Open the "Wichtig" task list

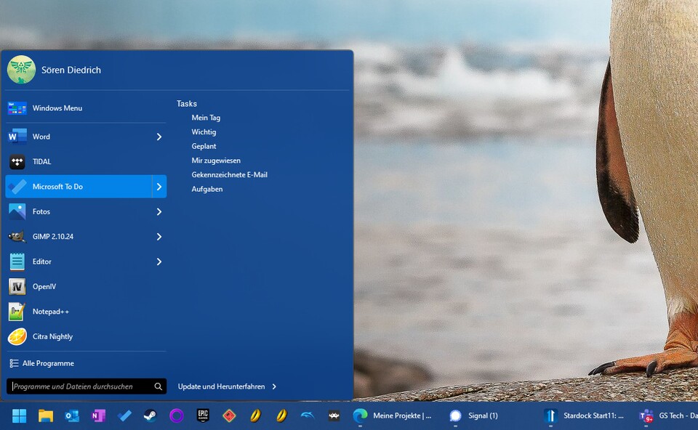(x=204, y=131)
